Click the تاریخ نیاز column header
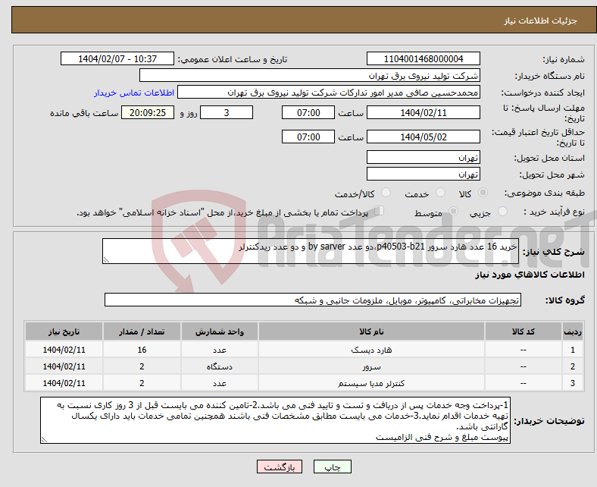Image resolution: width=597 pixels, height=487 pixels. 64,331
